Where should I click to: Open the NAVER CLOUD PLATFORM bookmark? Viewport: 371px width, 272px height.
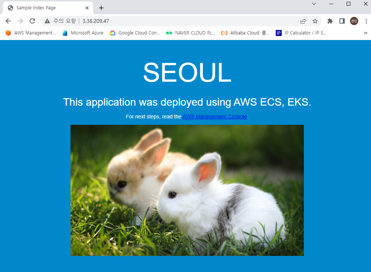pos(191,33)
